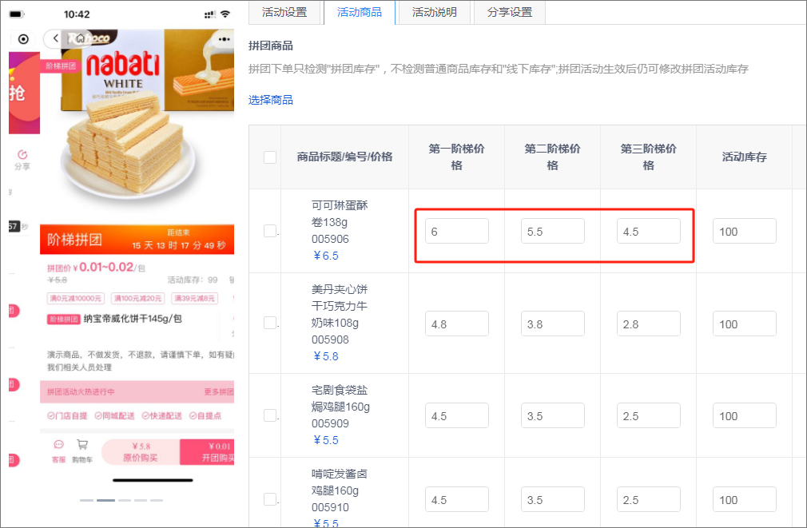Focus second-tier price field for product 005909

coord(553,416)
